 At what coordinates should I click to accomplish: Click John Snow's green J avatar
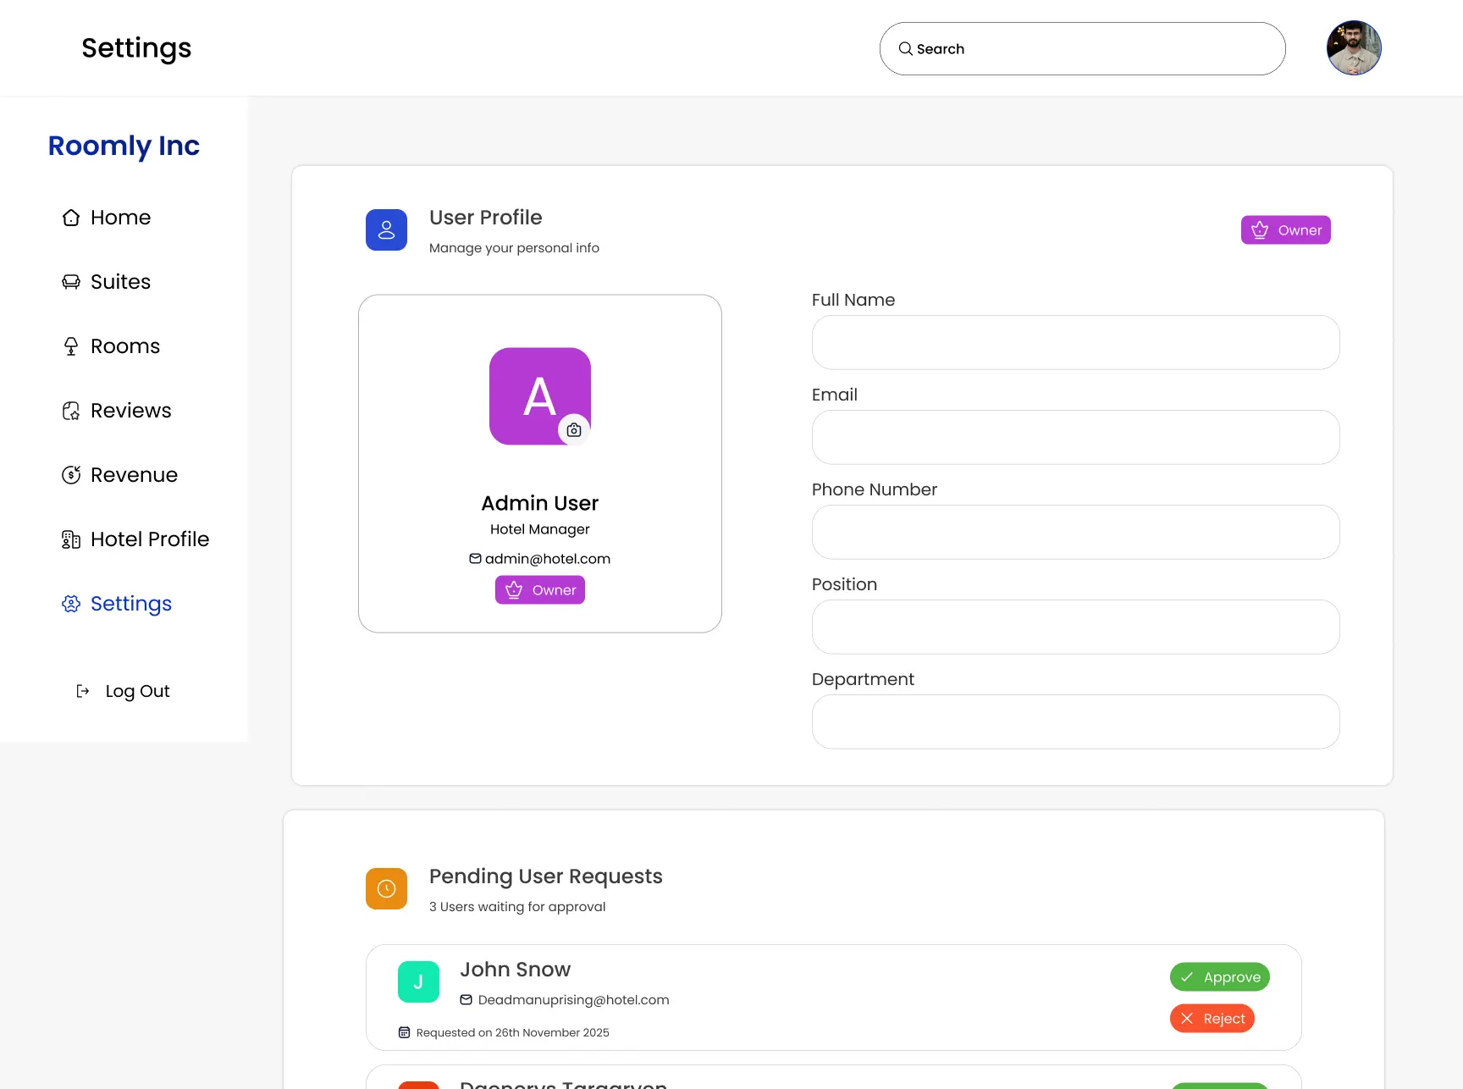pos(418,981)
